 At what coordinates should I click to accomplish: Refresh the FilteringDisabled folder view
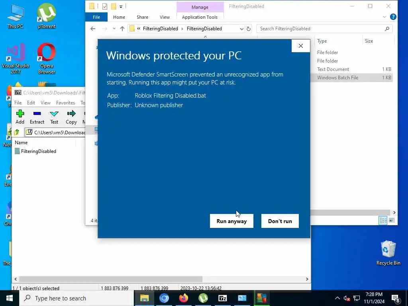[x=249, y=29]
